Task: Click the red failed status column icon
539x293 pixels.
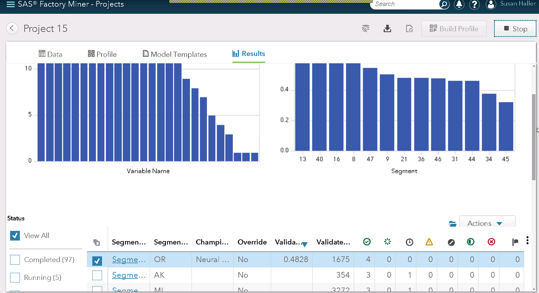Action: [492, 242]
